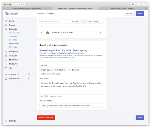
Task: Click the top Save button
Action: tap(140, 13)
